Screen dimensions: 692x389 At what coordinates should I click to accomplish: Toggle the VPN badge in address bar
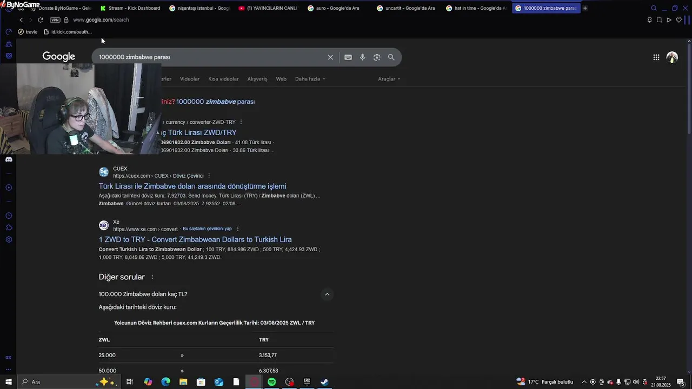pyautogui.click(x=55, y=20)
